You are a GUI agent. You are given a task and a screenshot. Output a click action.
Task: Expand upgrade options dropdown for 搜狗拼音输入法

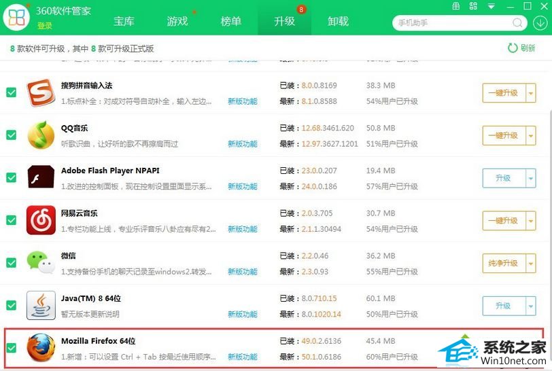(x=530, y=93)
